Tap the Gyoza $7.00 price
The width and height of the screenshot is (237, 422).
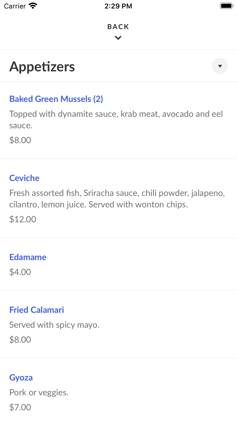pyautogui.click(x=20, y=407)
